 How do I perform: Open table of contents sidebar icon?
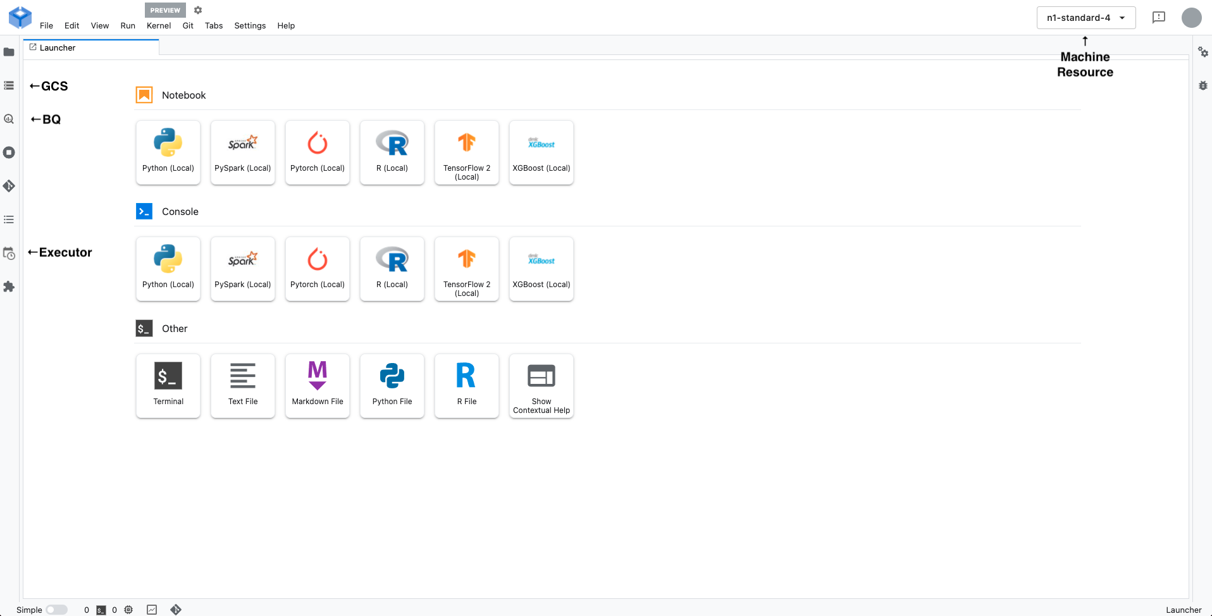coord(9,219)
